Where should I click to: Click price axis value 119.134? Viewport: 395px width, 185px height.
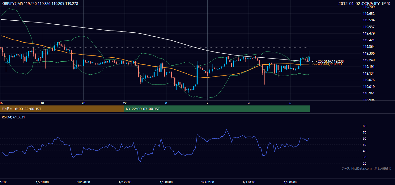(369, 73)
